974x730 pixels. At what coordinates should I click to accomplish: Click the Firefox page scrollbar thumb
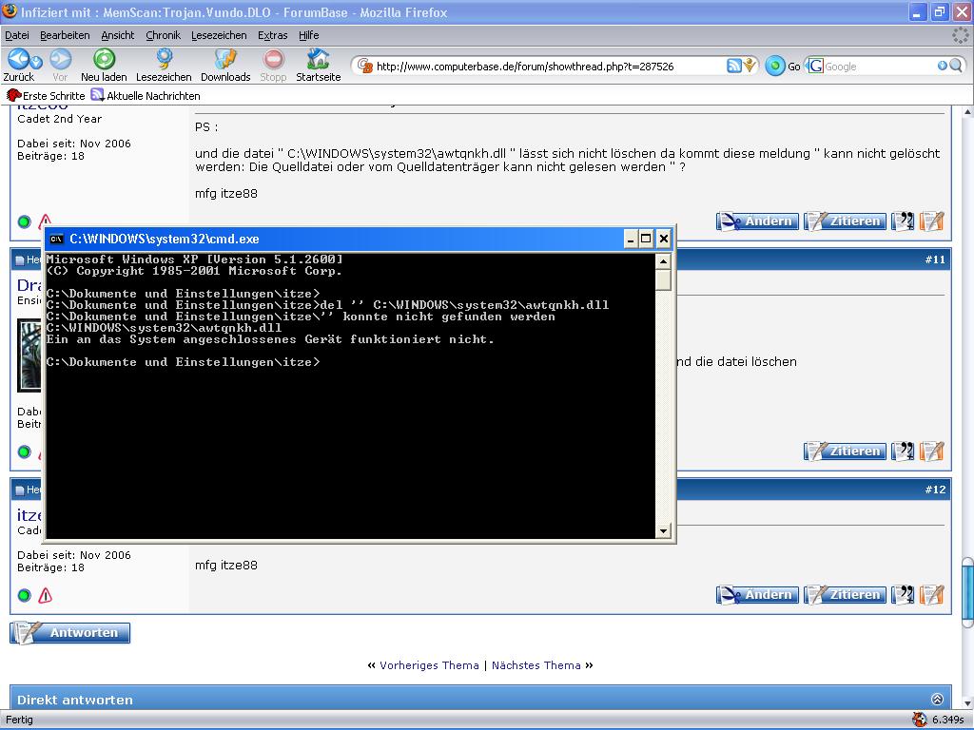(967, 591)
